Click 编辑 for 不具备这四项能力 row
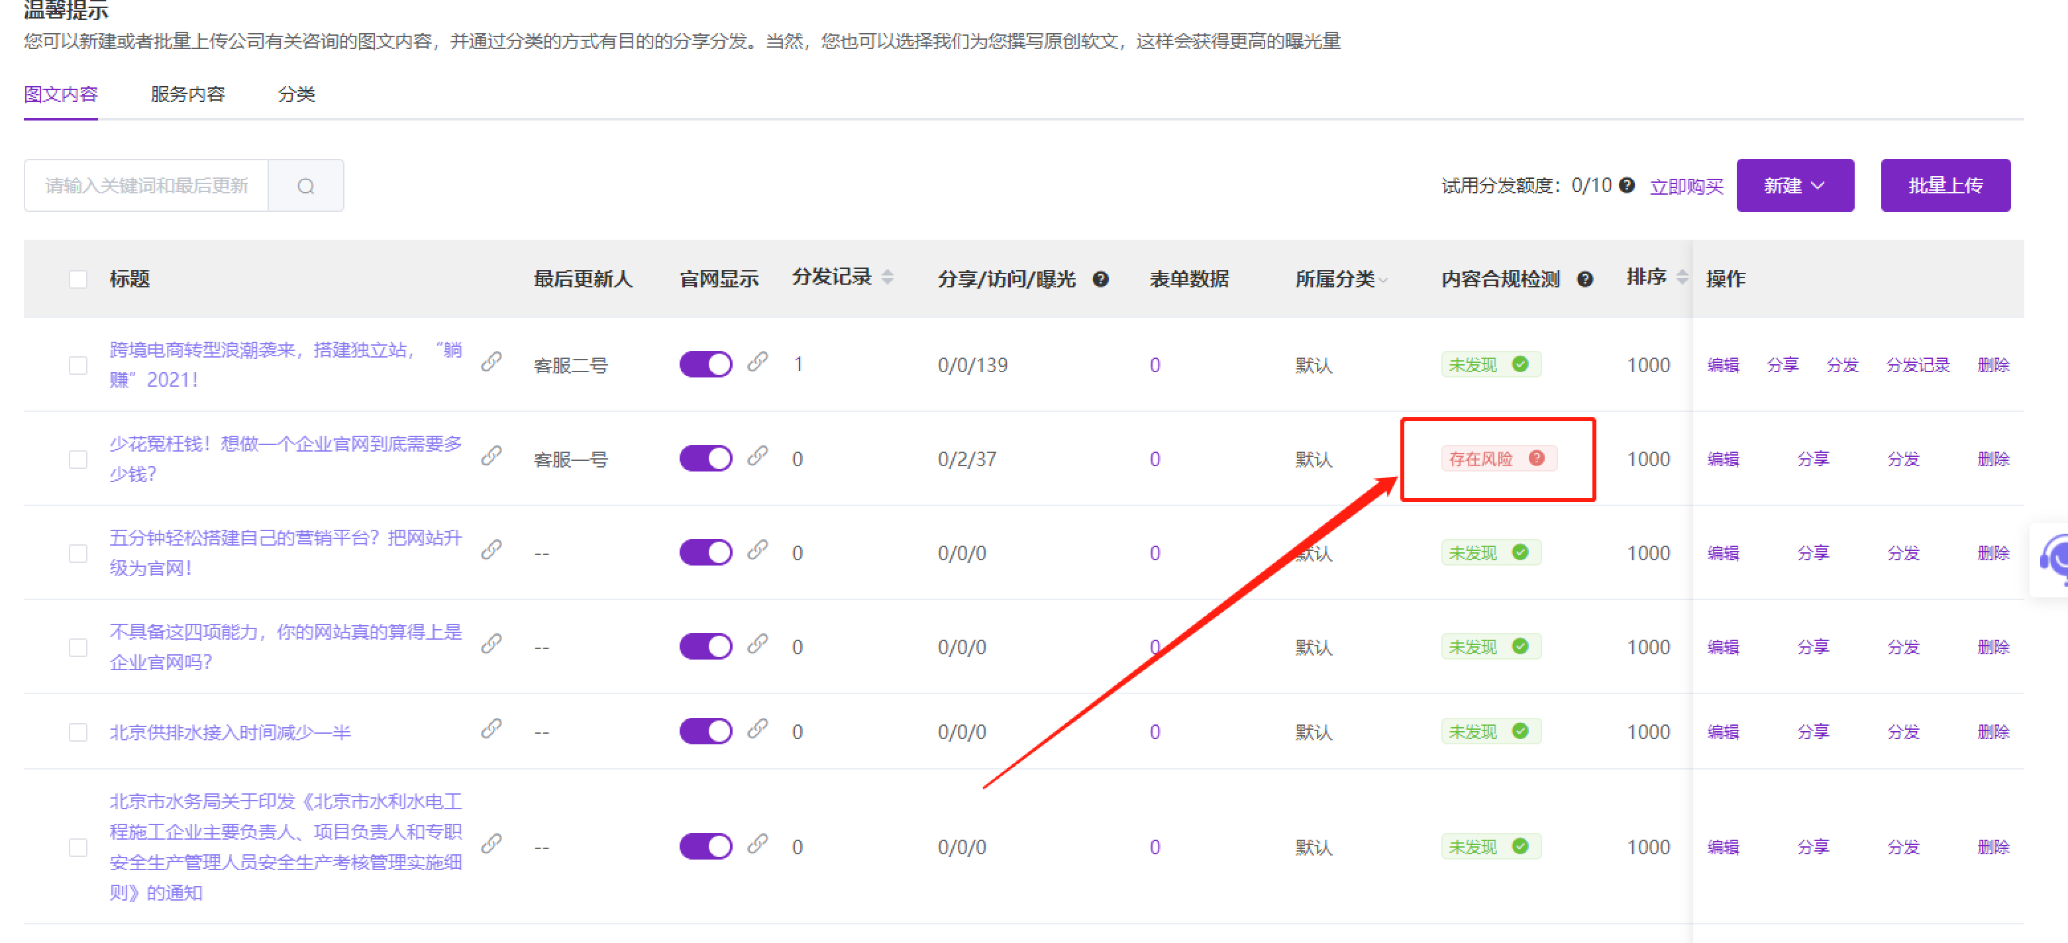This screenshot has height=943, width=2068. pyautogui.click(x=1723, y=647)
